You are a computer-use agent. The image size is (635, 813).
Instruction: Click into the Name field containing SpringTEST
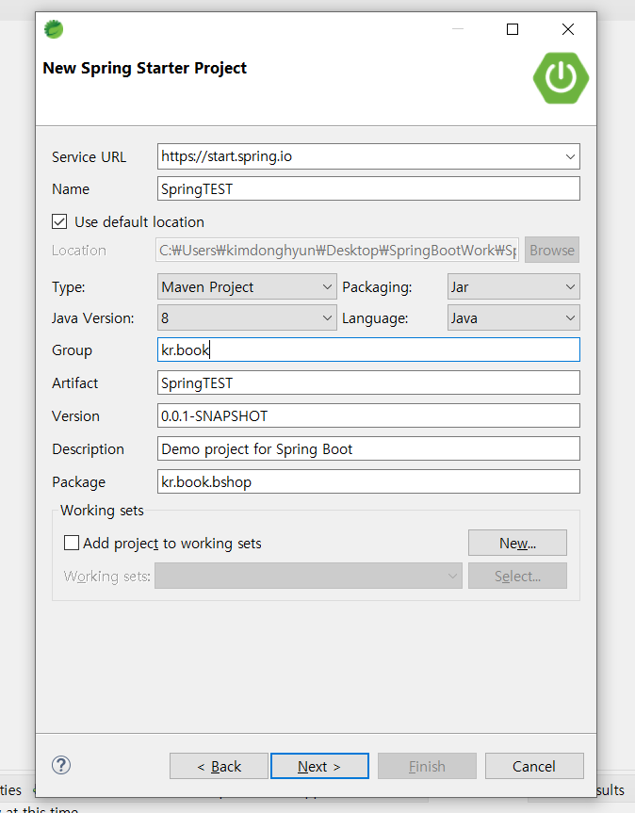click(x=368, y=188)
